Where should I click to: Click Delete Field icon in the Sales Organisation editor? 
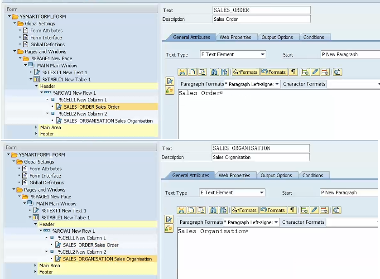[324, 210]
